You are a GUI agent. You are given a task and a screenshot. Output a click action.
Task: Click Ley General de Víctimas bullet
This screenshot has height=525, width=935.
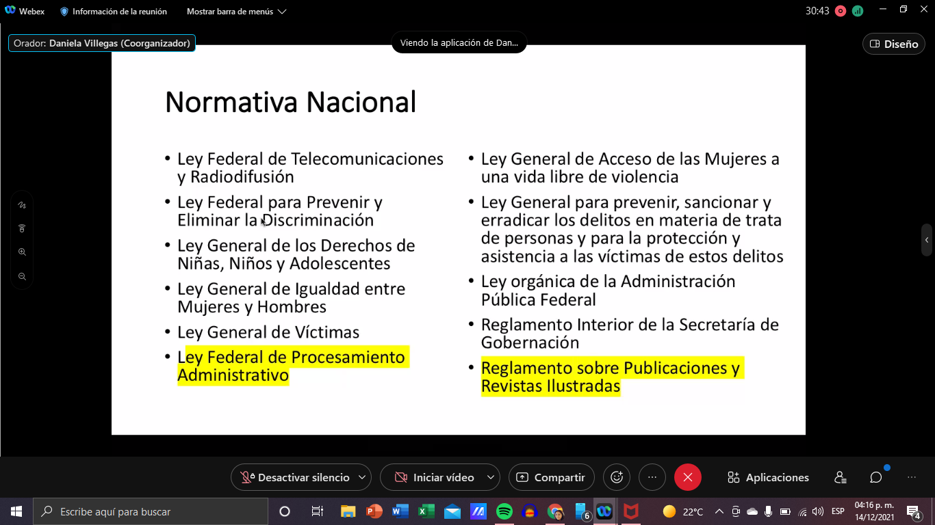pyautogui.click(x=268, y=332)
